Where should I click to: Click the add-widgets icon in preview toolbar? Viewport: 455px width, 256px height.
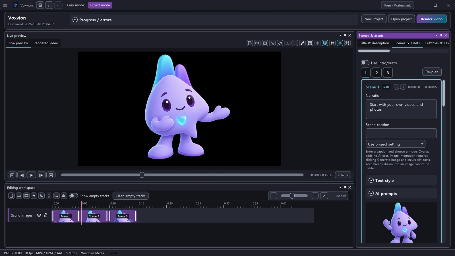pos(348,43)
